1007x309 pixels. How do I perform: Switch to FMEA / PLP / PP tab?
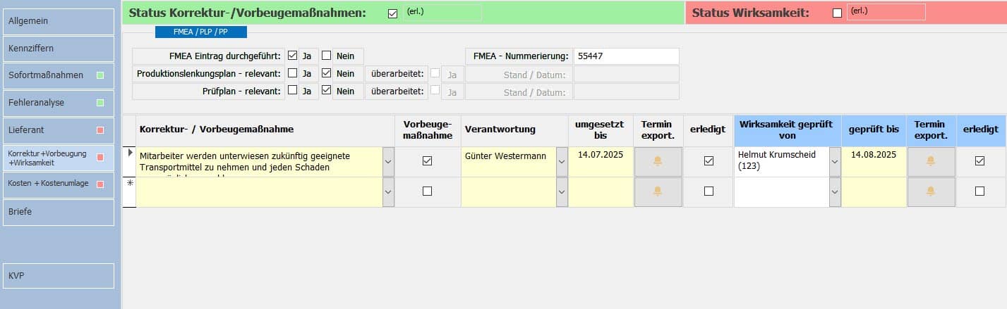[200, 32]
